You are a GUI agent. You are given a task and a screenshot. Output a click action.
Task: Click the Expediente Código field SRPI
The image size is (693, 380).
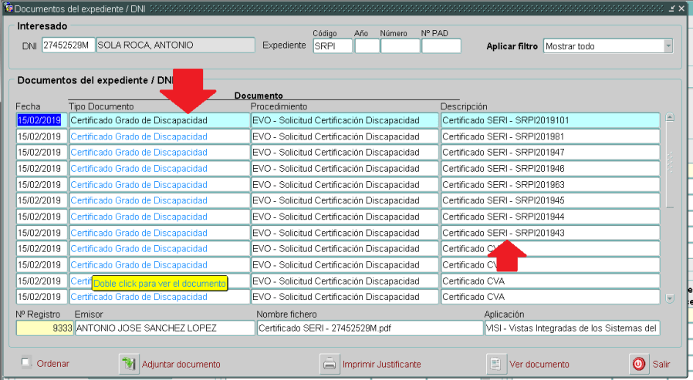click(332, 46)
